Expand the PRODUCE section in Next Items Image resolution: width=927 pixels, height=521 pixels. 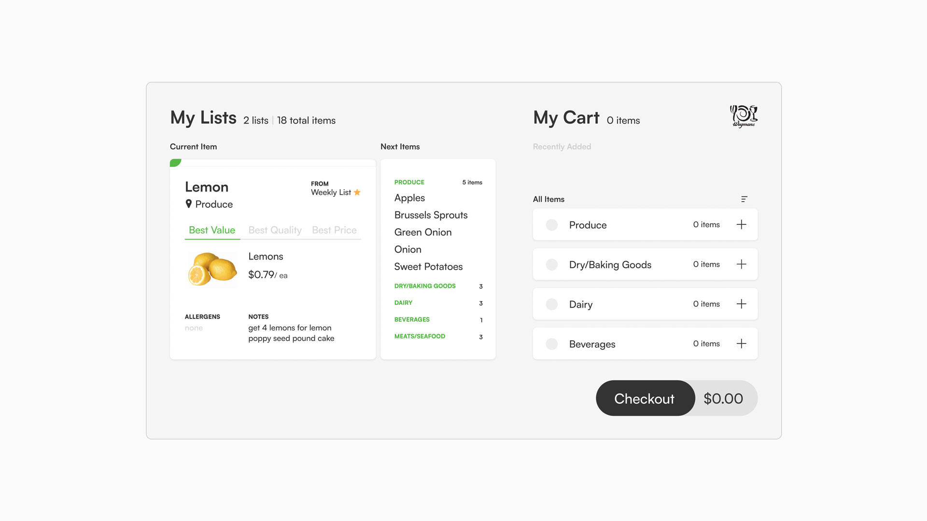pos(409,182)
